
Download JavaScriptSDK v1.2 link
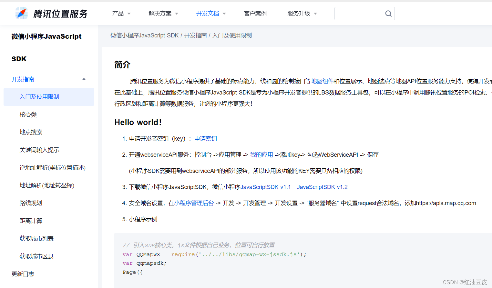tap(322, 187)
